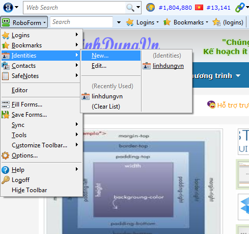The height and width of the screenshot is (234, 249).
Task: Expand the Tools submenu arrow
Action: [77, 135]
